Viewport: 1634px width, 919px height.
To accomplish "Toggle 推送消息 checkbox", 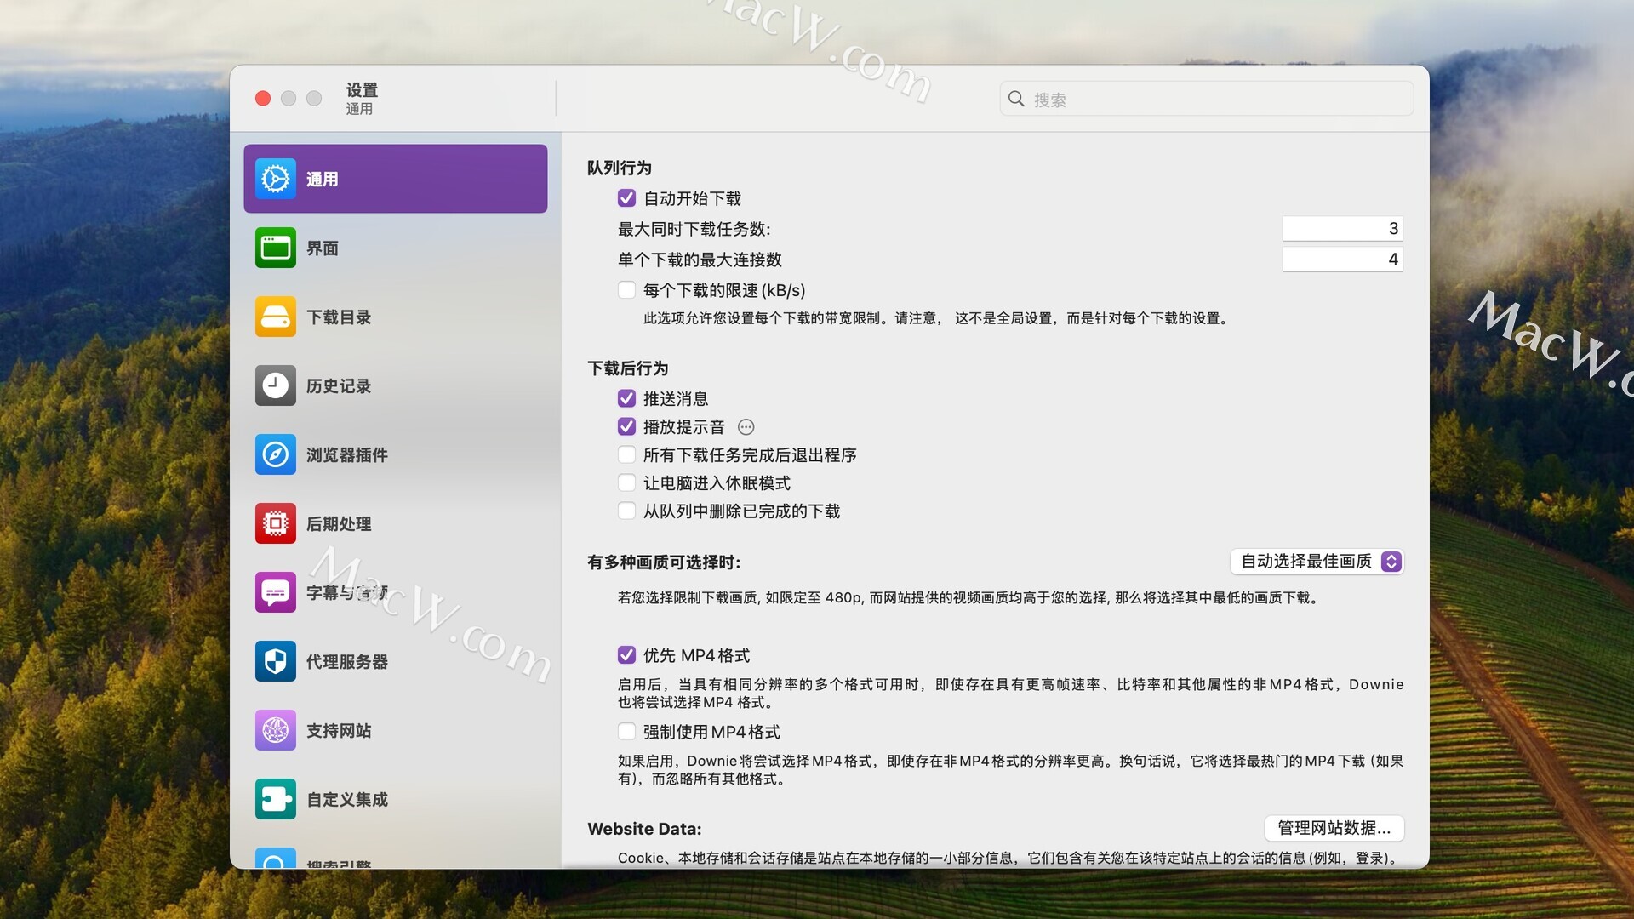I will (x=626, y=398).
